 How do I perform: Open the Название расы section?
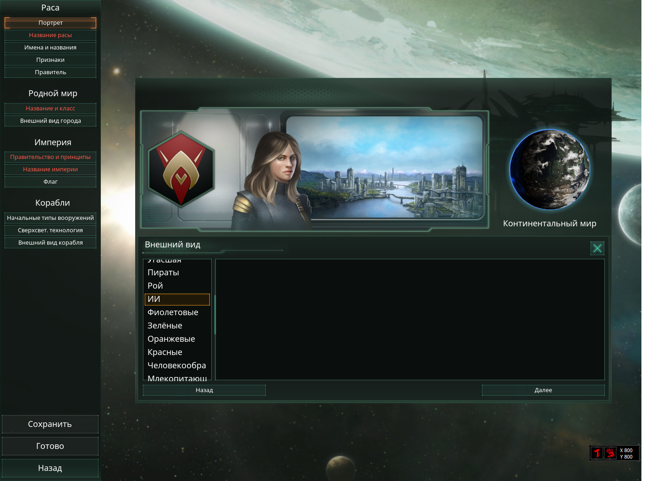click(50, 35)
